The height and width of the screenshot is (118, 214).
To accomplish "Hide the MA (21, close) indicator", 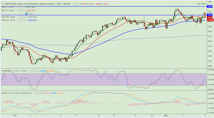I will (19, 10).
